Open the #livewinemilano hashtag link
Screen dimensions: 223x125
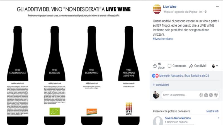click(x=163, y=39)
